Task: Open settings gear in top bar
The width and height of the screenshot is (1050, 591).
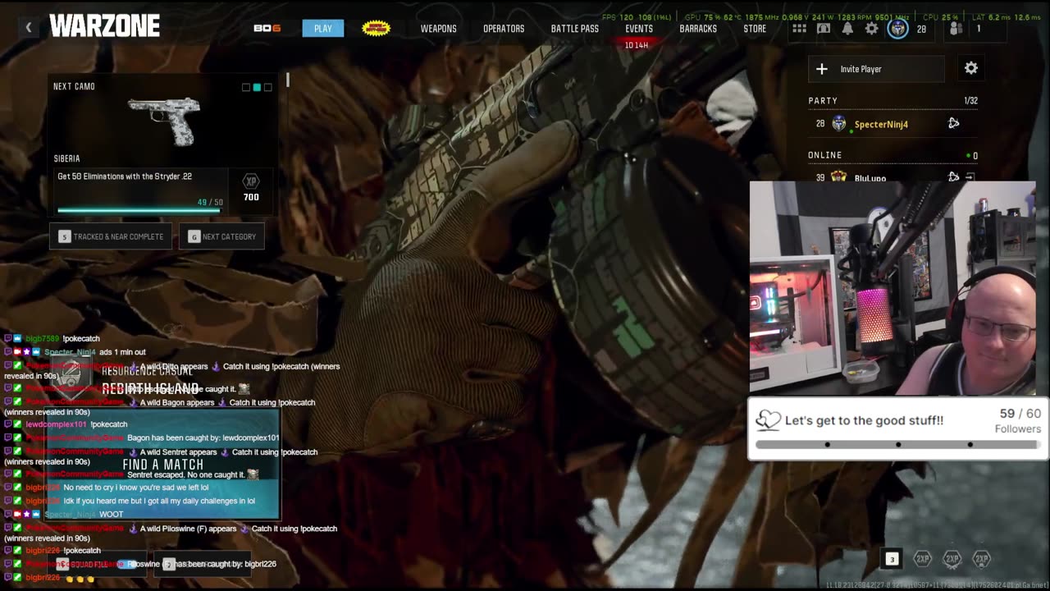Action: click(x=872, y=29)
